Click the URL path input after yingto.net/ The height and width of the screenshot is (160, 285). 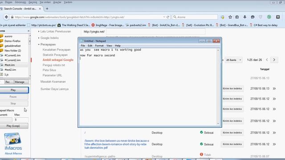pos(155,32)
